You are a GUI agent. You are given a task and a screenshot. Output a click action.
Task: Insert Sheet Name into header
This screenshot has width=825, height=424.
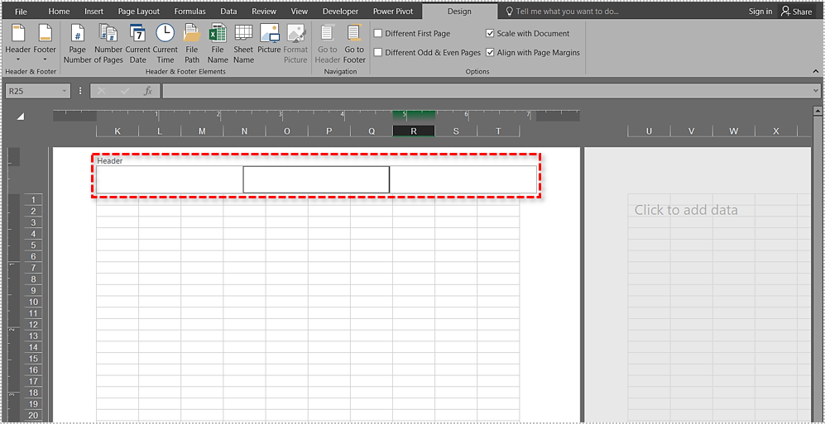point(243,43)
